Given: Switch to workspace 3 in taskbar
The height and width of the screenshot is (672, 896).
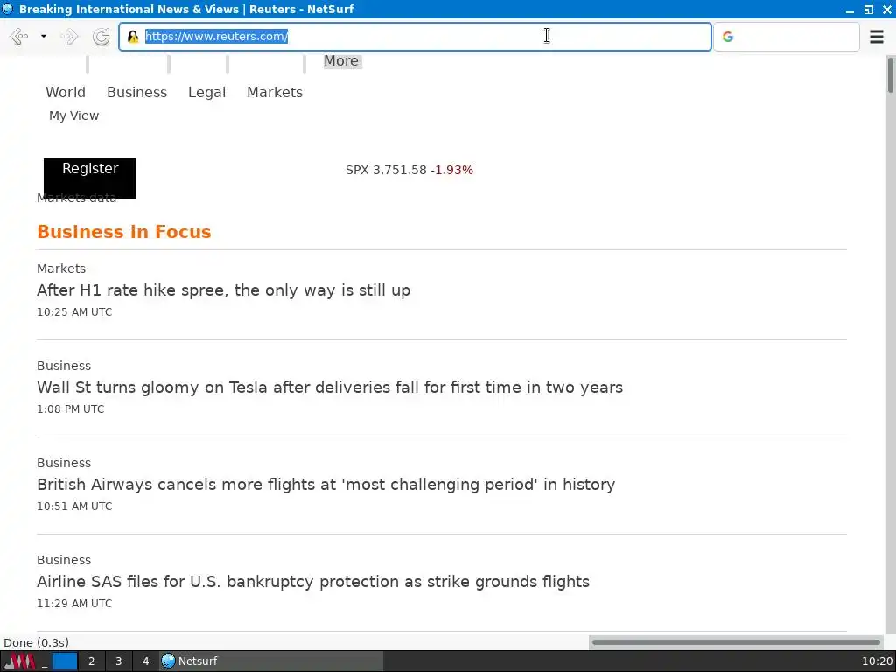Looking at the screenshot, I should click(119, 661).
